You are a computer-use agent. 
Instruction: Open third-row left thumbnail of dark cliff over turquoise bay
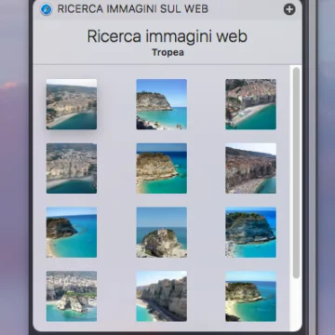click(72, 233)
